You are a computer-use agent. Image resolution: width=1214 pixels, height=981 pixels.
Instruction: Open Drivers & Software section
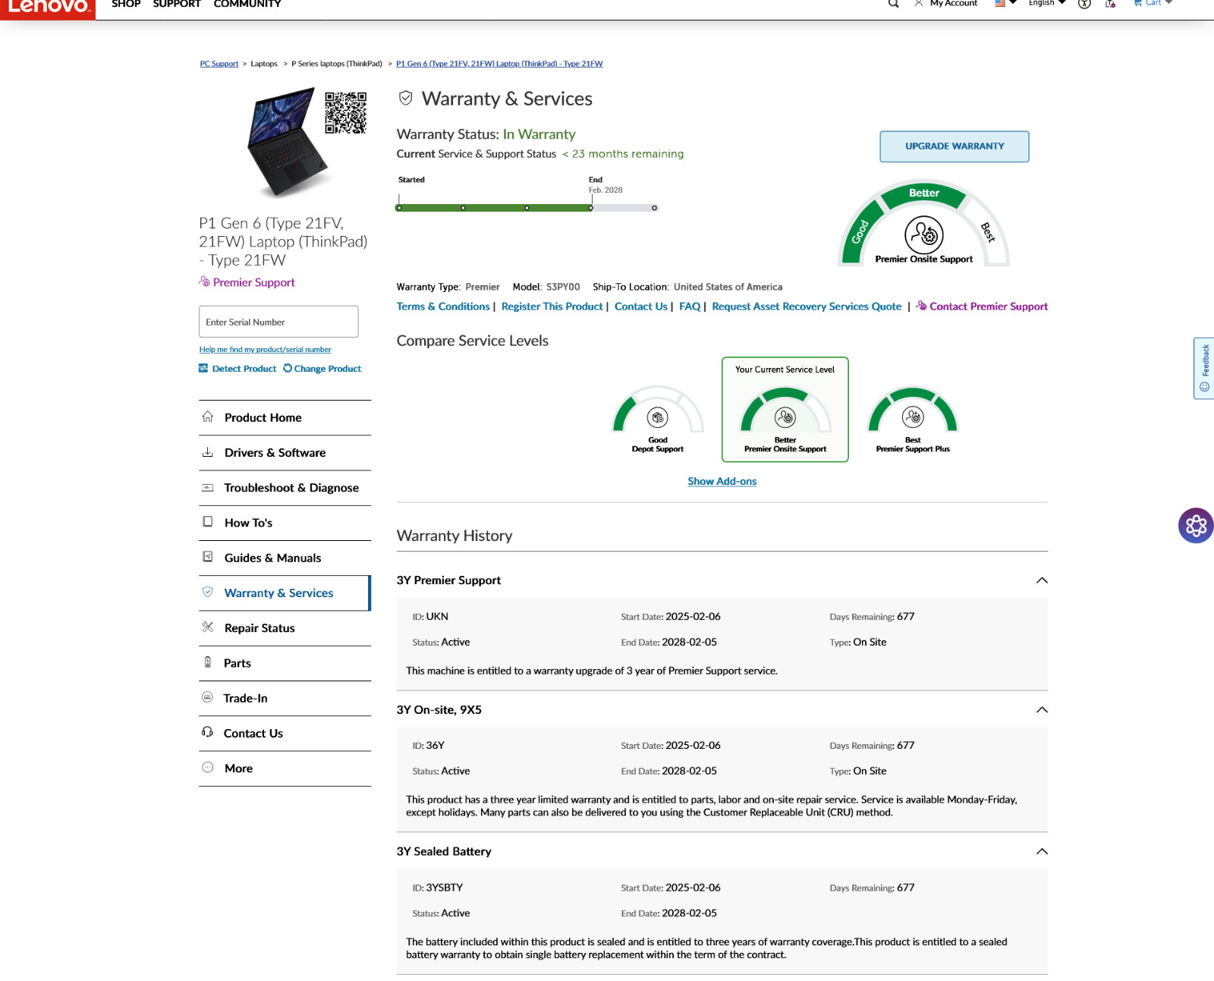click(x=285, y=453)
